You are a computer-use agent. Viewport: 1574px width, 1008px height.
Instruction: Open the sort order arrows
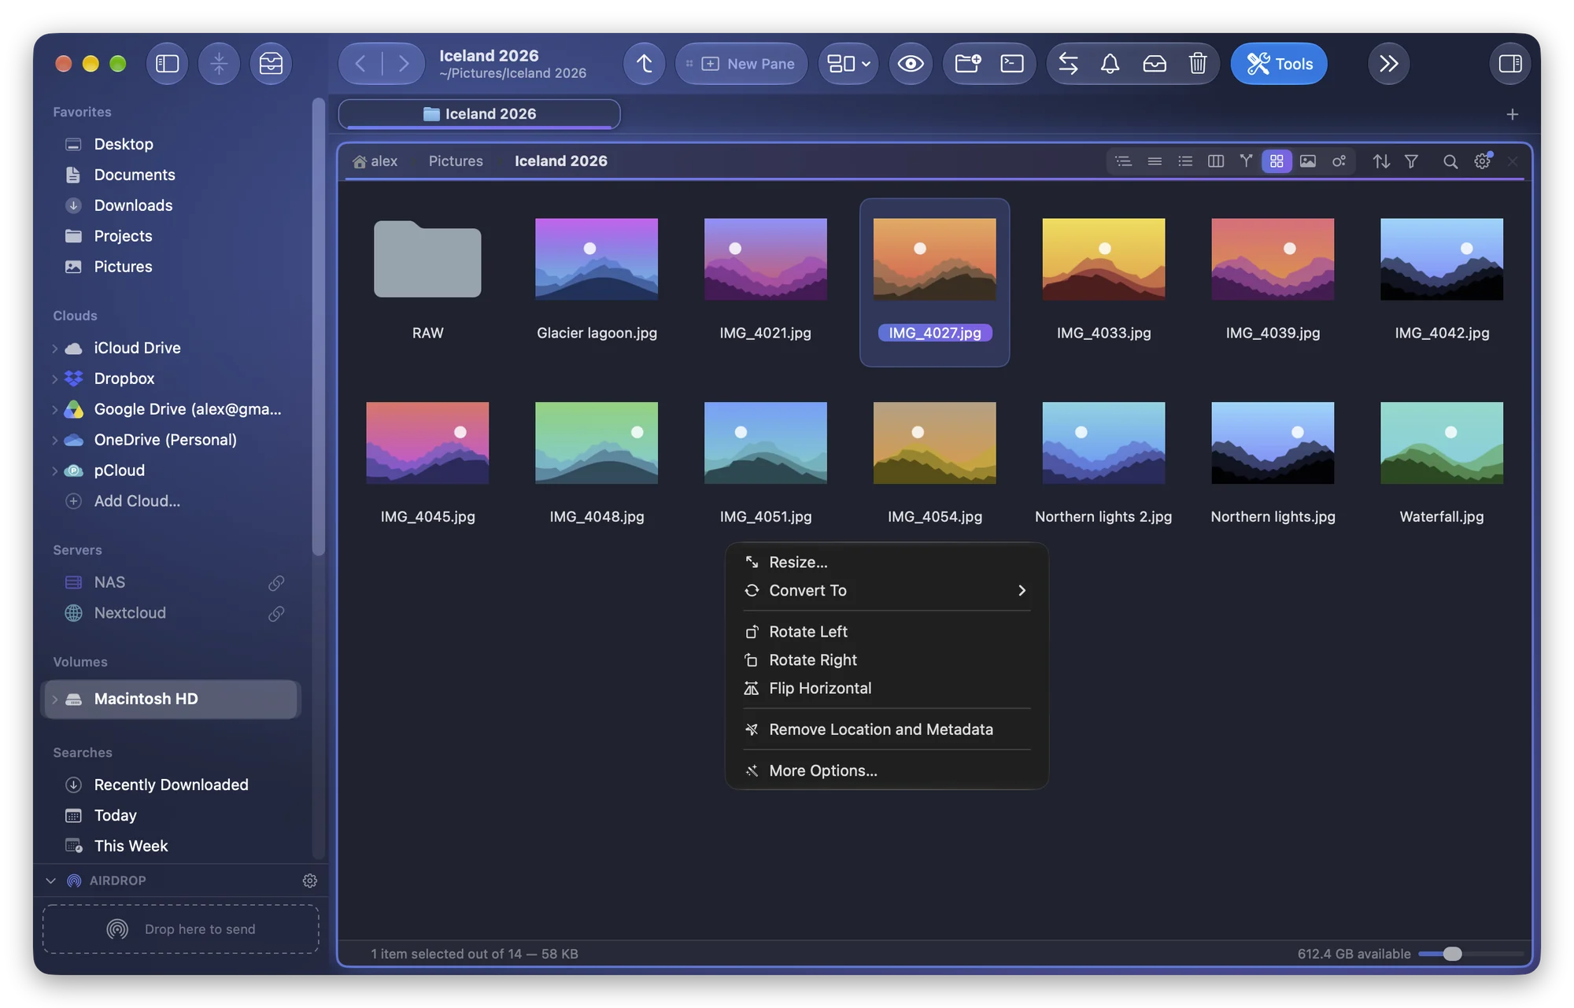(1381, 161)
